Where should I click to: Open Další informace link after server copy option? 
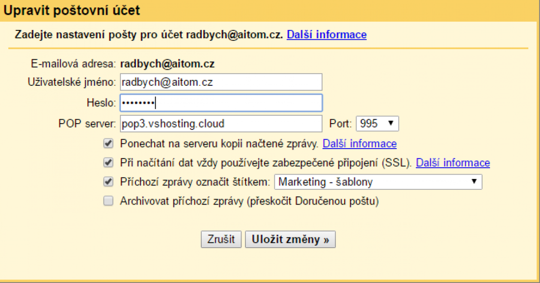tap(359, 144)
